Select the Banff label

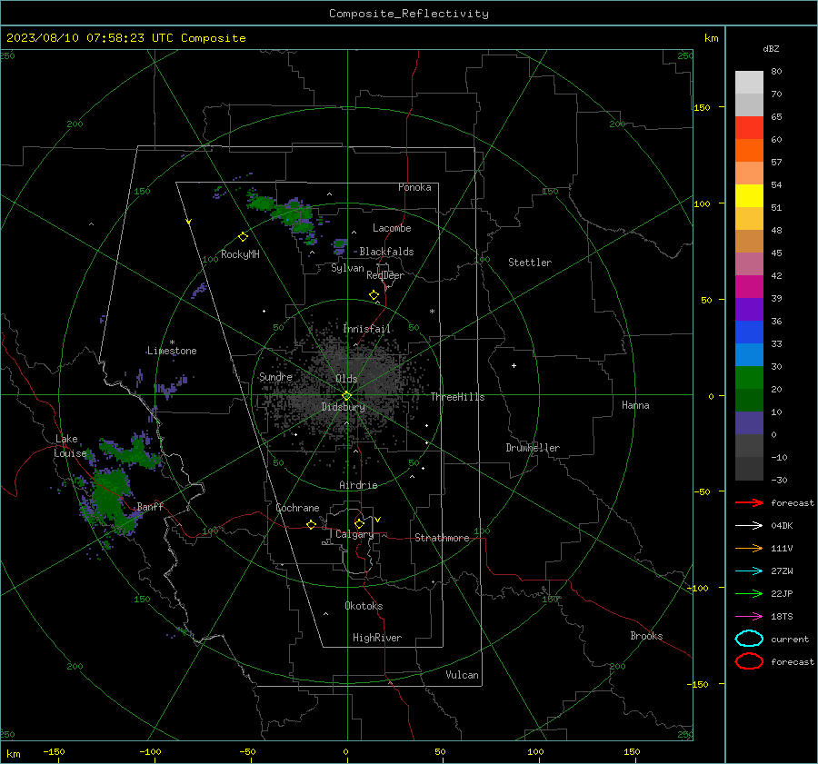(x=150, y=506)
